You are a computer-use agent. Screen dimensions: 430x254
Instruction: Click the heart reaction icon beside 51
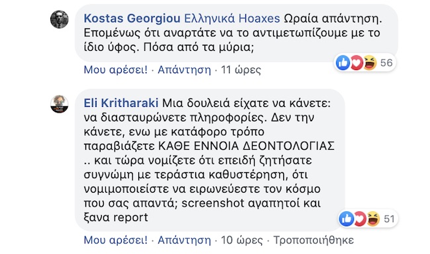tap(360, 219)
